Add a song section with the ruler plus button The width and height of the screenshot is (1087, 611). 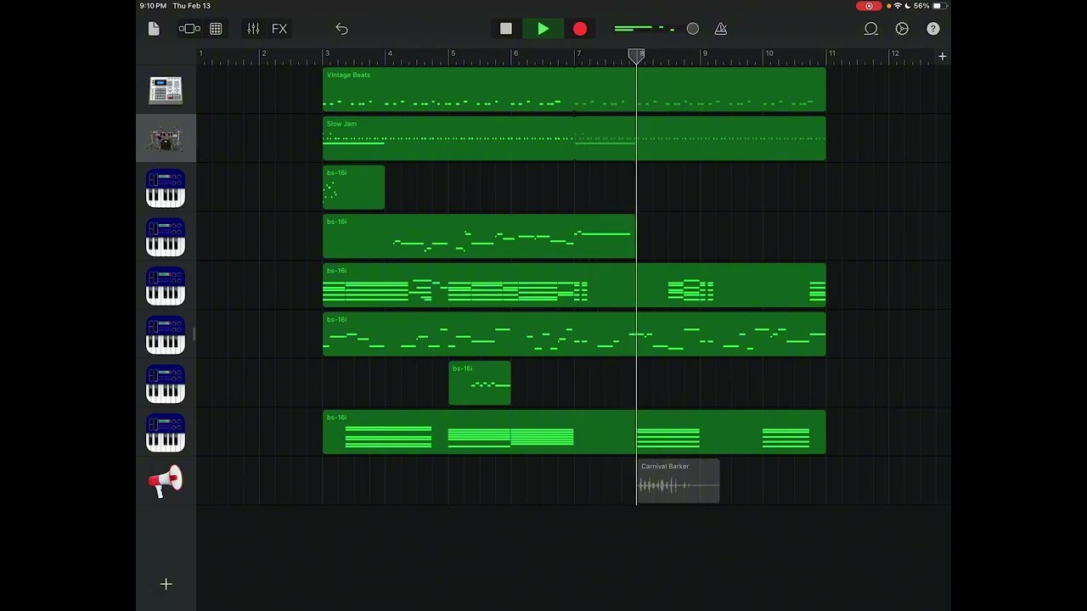click(x=942, y=56)
